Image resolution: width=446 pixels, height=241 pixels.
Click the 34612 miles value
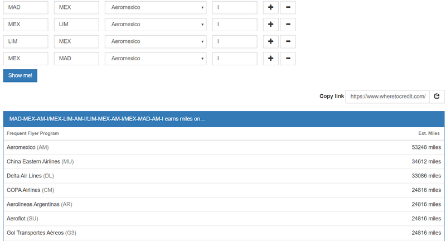426,162
